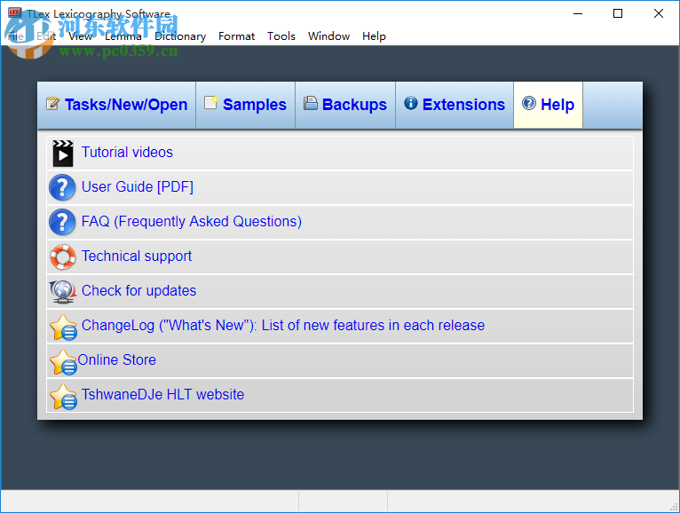Open FAQ (Frequently Asked Questions) link
Screen dimensions: 680x513
(x=192, y=222)
